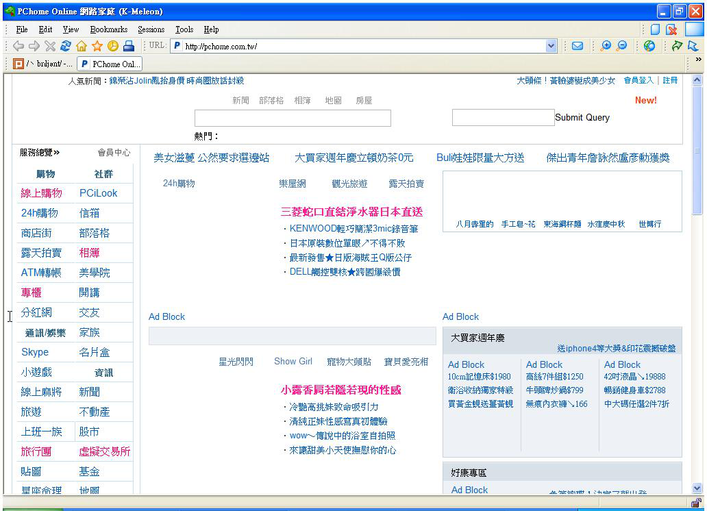The height and width of the screenshot is (511, 707).
Task: Close the current tab using red X icon
Action: point(672,29)
